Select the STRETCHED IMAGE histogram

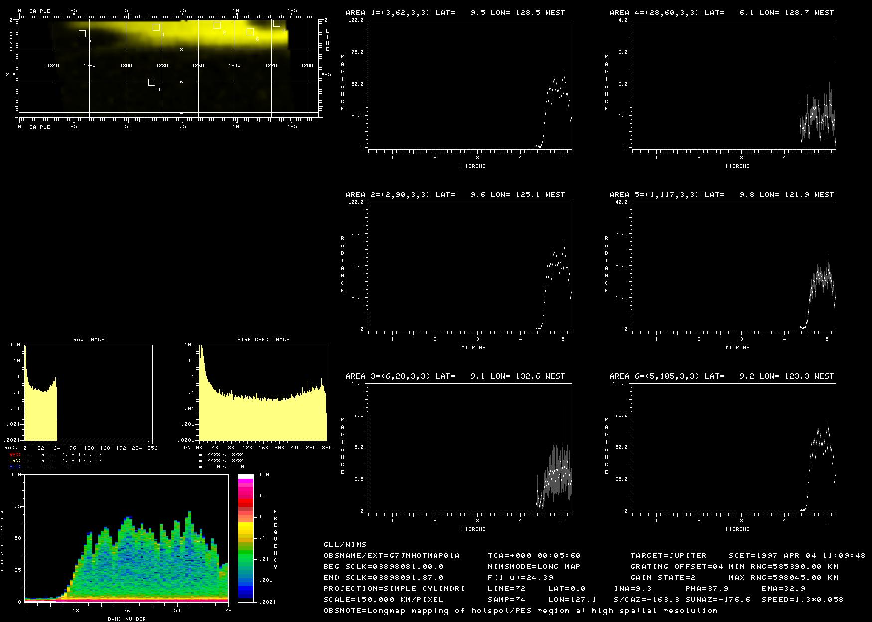263,393
